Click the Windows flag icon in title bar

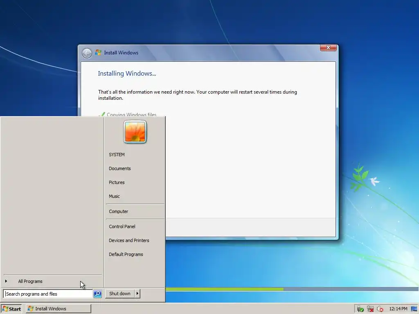pyautogui.click(x=98, y=53)
